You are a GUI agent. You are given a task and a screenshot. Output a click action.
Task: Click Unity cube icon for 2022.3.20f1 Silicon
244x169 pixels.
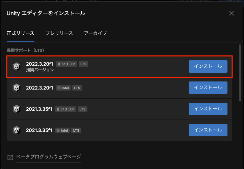point(17,67)
